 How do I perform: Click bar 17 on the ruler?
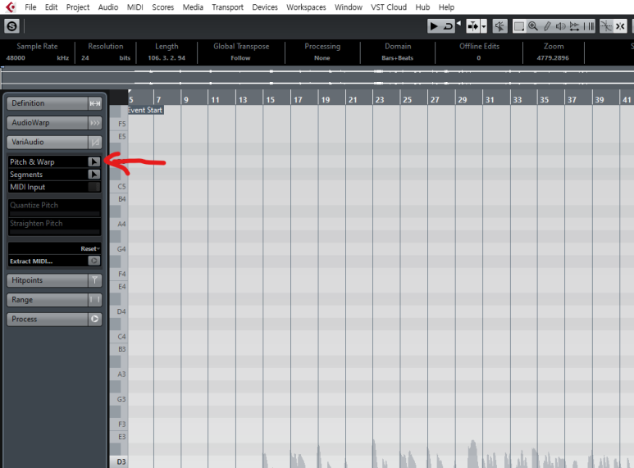pyautogui.click(x=298, y=99)
